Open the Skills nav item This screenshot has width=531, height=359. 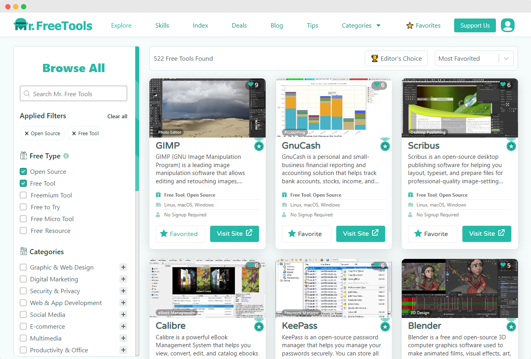(x=162, y=26)
